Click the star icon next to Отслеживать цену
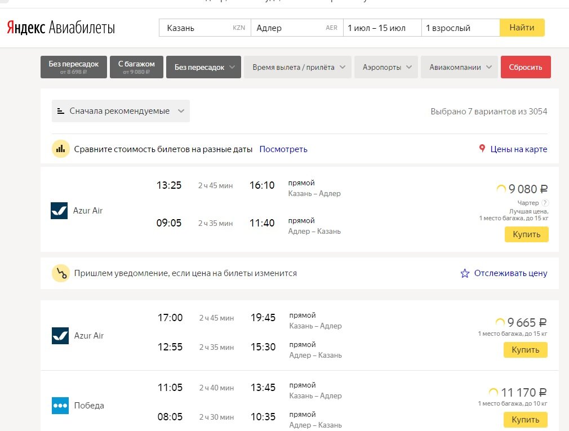569x431 pixels. coord(465,273)
